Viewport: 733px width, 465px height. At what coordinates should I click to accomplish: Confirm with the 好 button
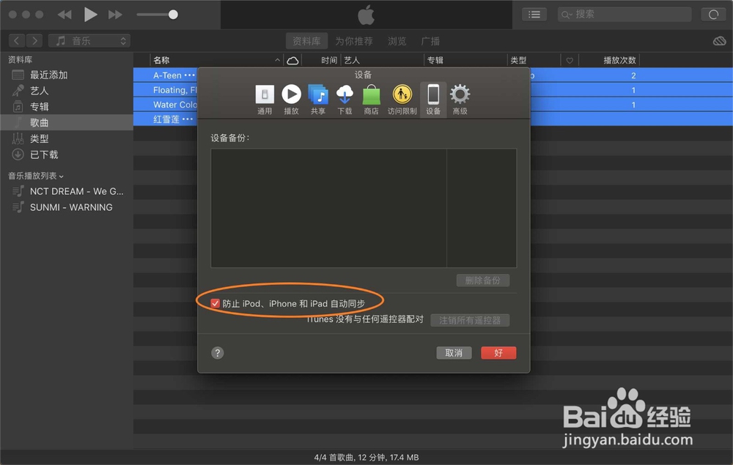pos(498,353)
